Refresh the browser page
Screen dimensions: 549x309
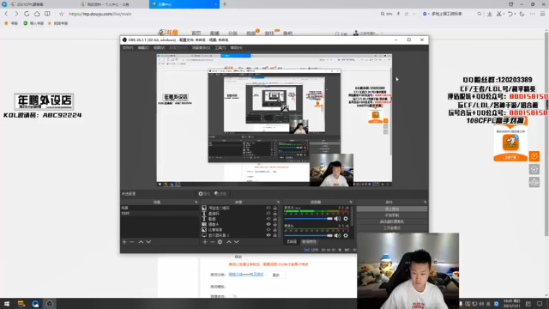(27, 14)
